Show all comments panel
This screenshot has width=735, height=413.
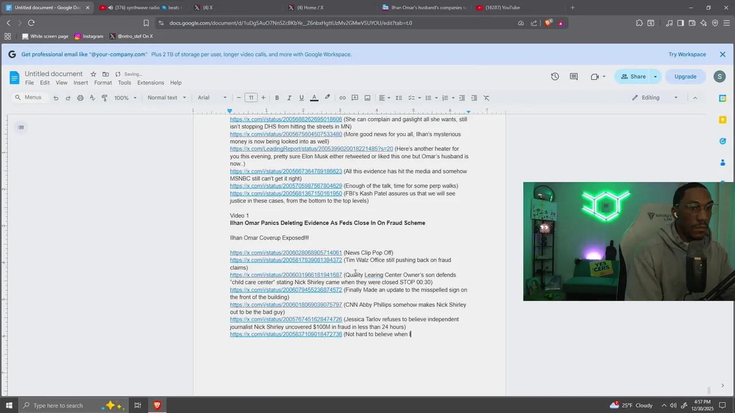574,76
